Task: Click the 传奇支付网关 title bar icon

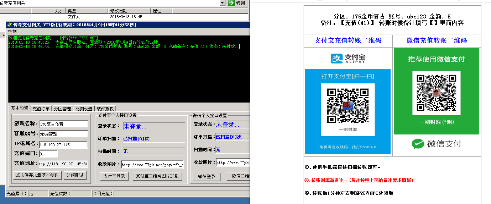Action: (9, 25)
